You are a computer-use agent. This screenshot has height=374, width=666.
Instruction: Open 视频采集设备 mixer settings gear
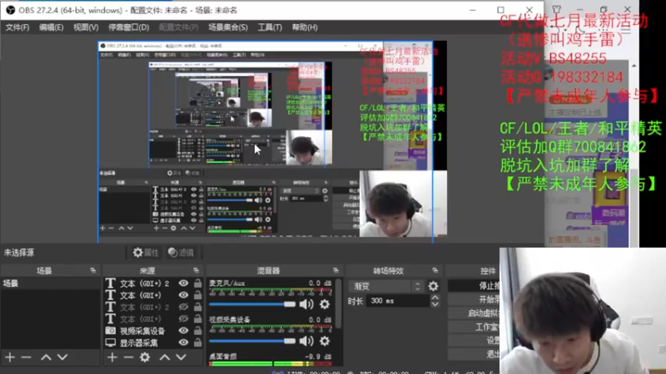[325, 341]
